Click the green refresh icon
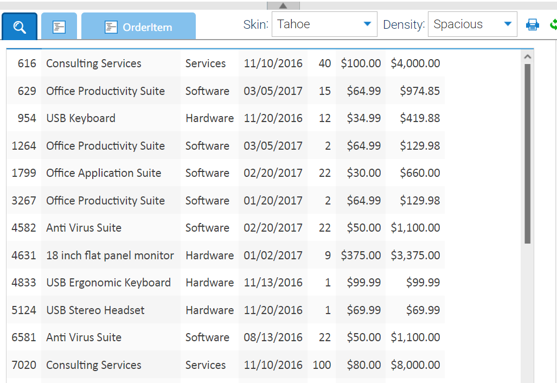 553,24
